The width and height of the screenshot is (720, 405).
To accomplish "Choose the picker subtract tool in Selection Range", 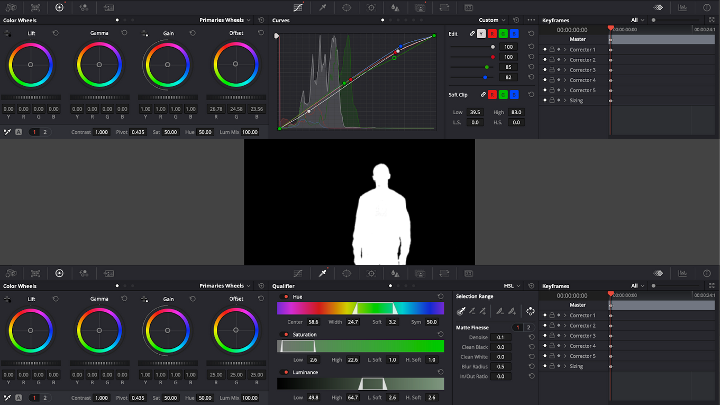I will click(472, 311).
